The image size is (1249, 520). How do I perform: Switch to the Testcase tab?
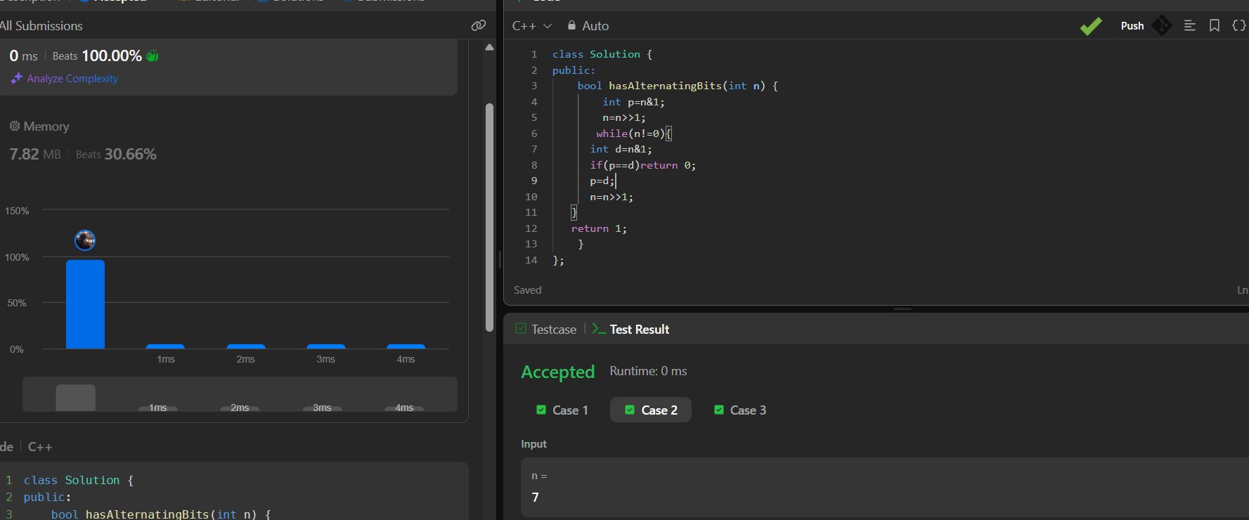(x=546, y=330)
